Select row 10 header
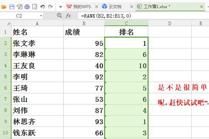The width and height of the screenshot is (209, 139). [6, 132]
